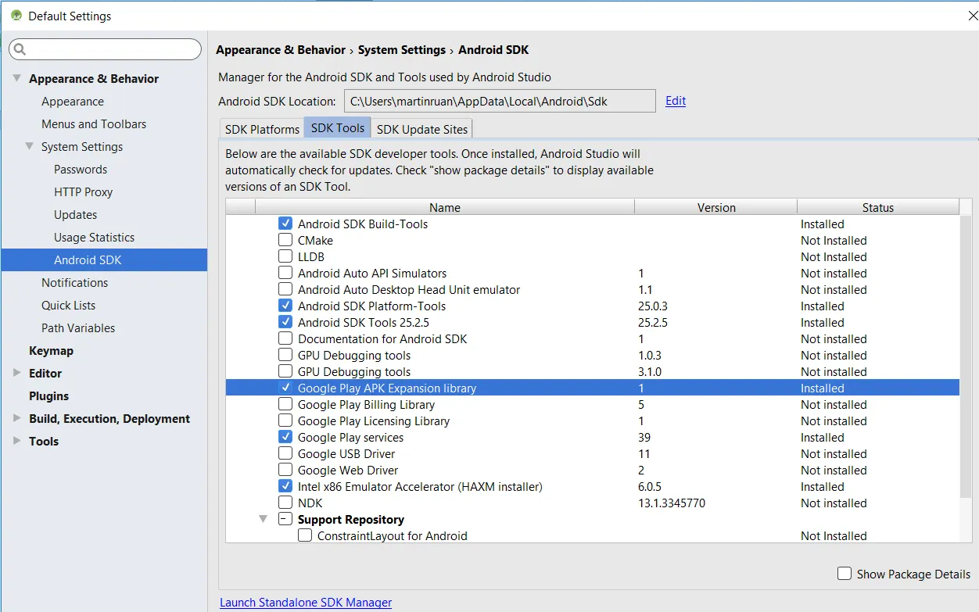Expand the Editor settings section
The image size is (979, 612).
click(x=17, y=373)
